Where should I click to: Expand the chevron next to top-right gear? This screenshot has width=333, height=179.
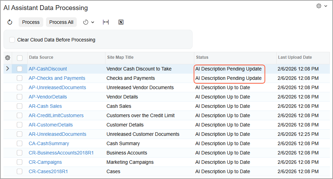[x=326, y=6]
